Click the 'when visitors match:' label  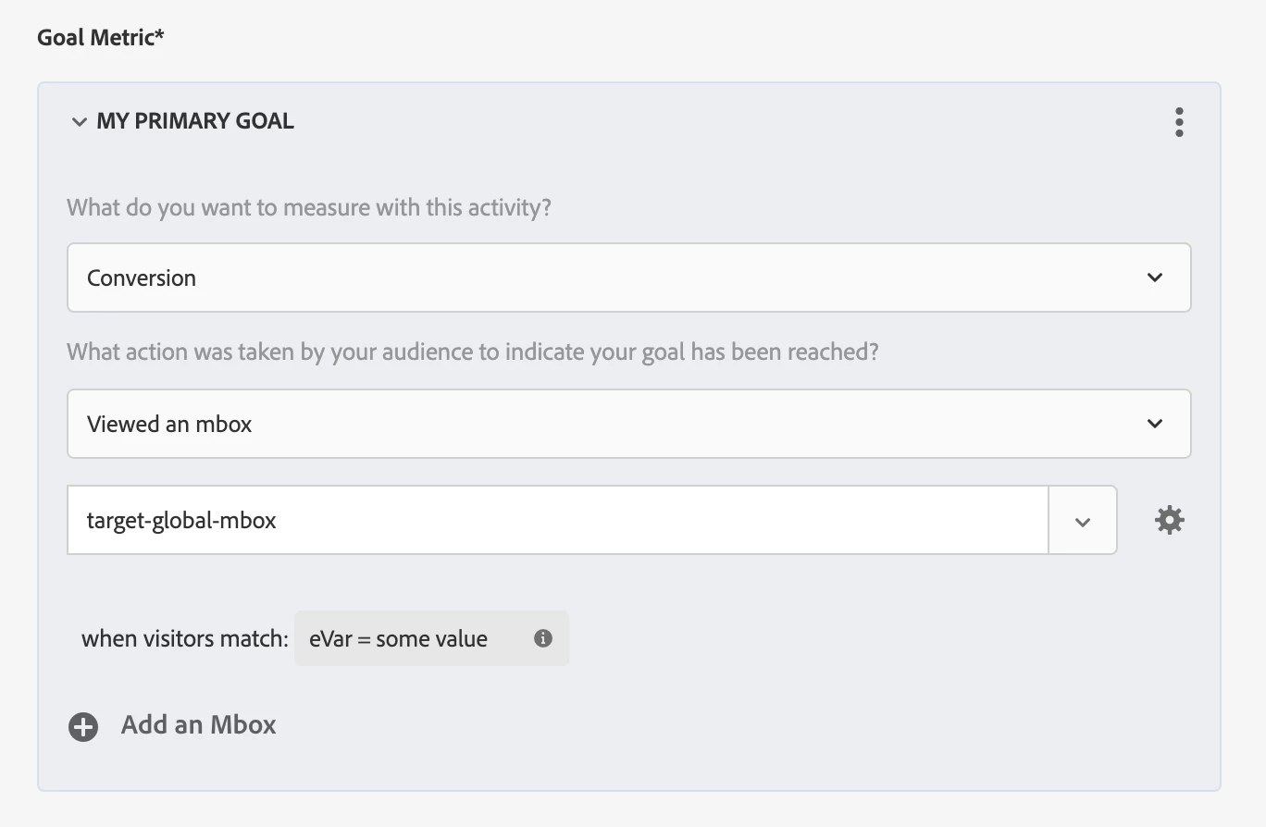[185, 638]
